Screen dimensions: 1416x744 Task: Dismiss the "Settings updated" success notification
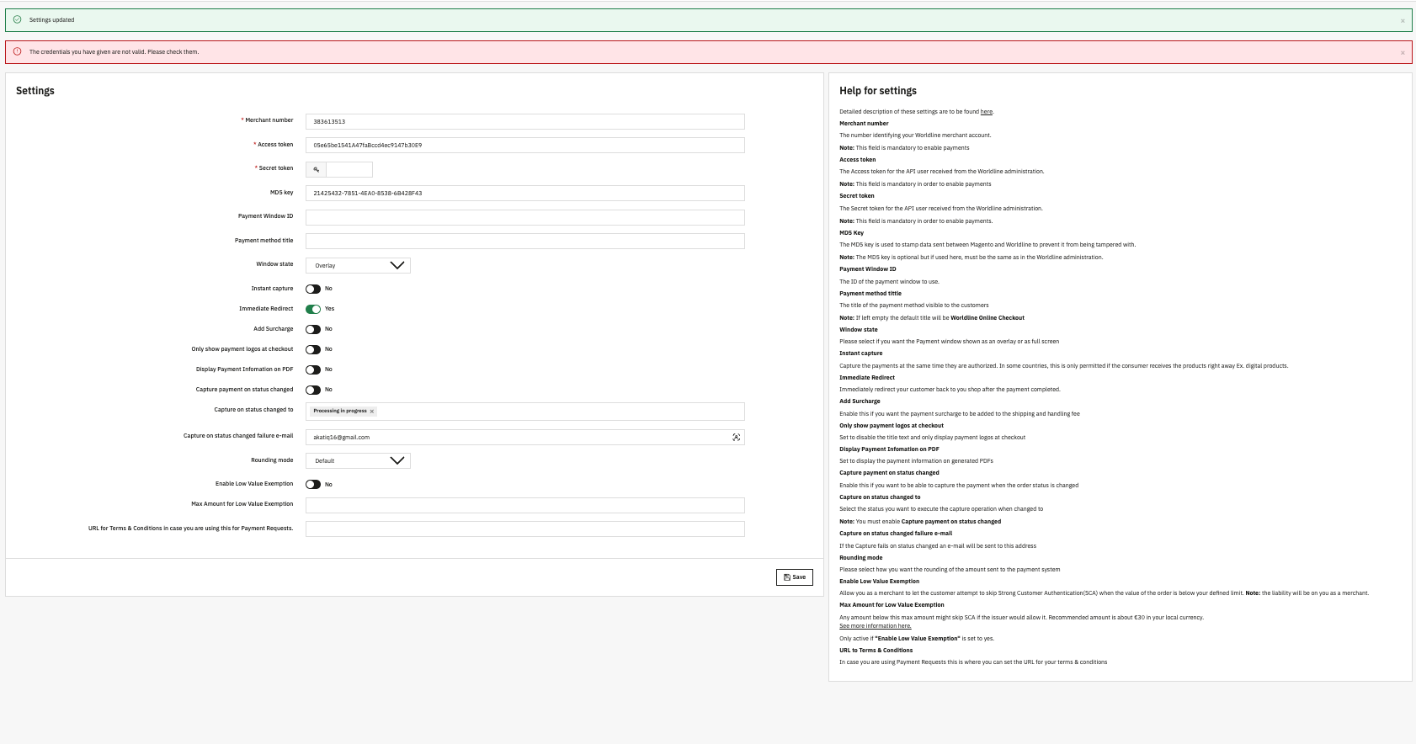1403,20
